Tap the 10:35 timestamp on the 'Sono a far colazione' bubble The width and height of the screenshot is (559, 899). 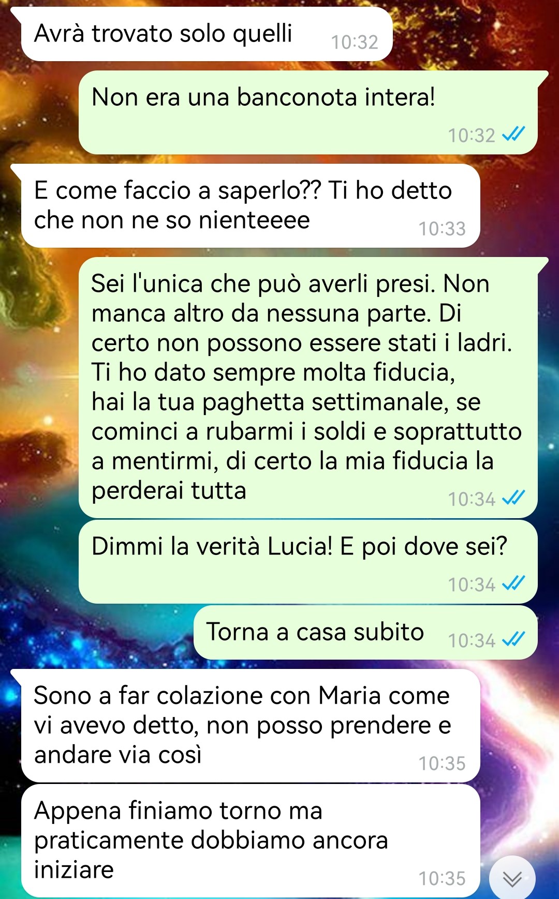pos(442,763)
